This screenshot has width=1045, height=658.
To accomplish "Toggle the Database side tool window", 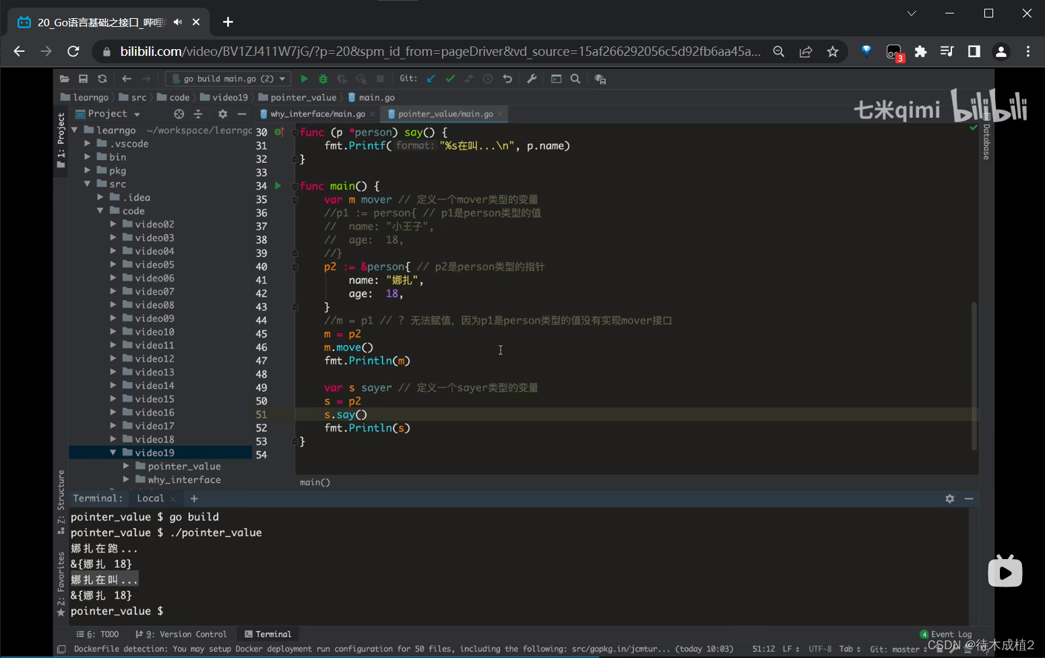I will coord(986,137).
